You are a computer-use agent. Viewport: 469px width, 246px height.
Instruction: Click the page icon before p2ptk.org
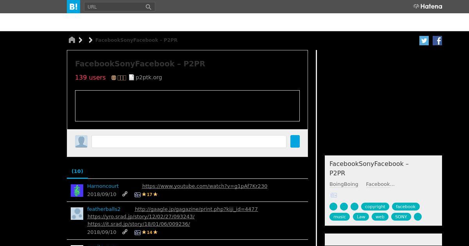coord(132,77)
